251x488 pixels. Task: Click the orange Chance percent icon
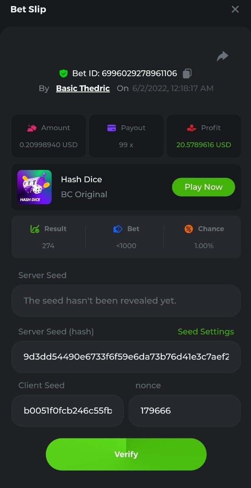[x=189, y=229]
